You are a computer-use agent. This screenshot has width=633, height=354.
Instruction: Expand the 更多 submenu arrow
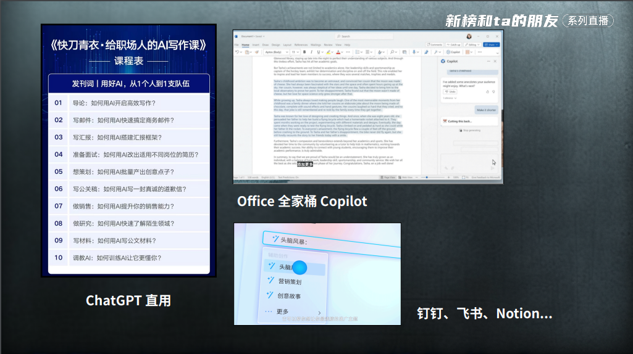pyautogui.click(x=319, y=313)
